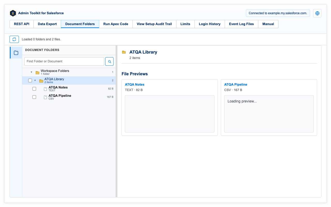331x207 pixels.
Task: Select the ATQA Pipeline tree item
Action: tap(69, 97)
